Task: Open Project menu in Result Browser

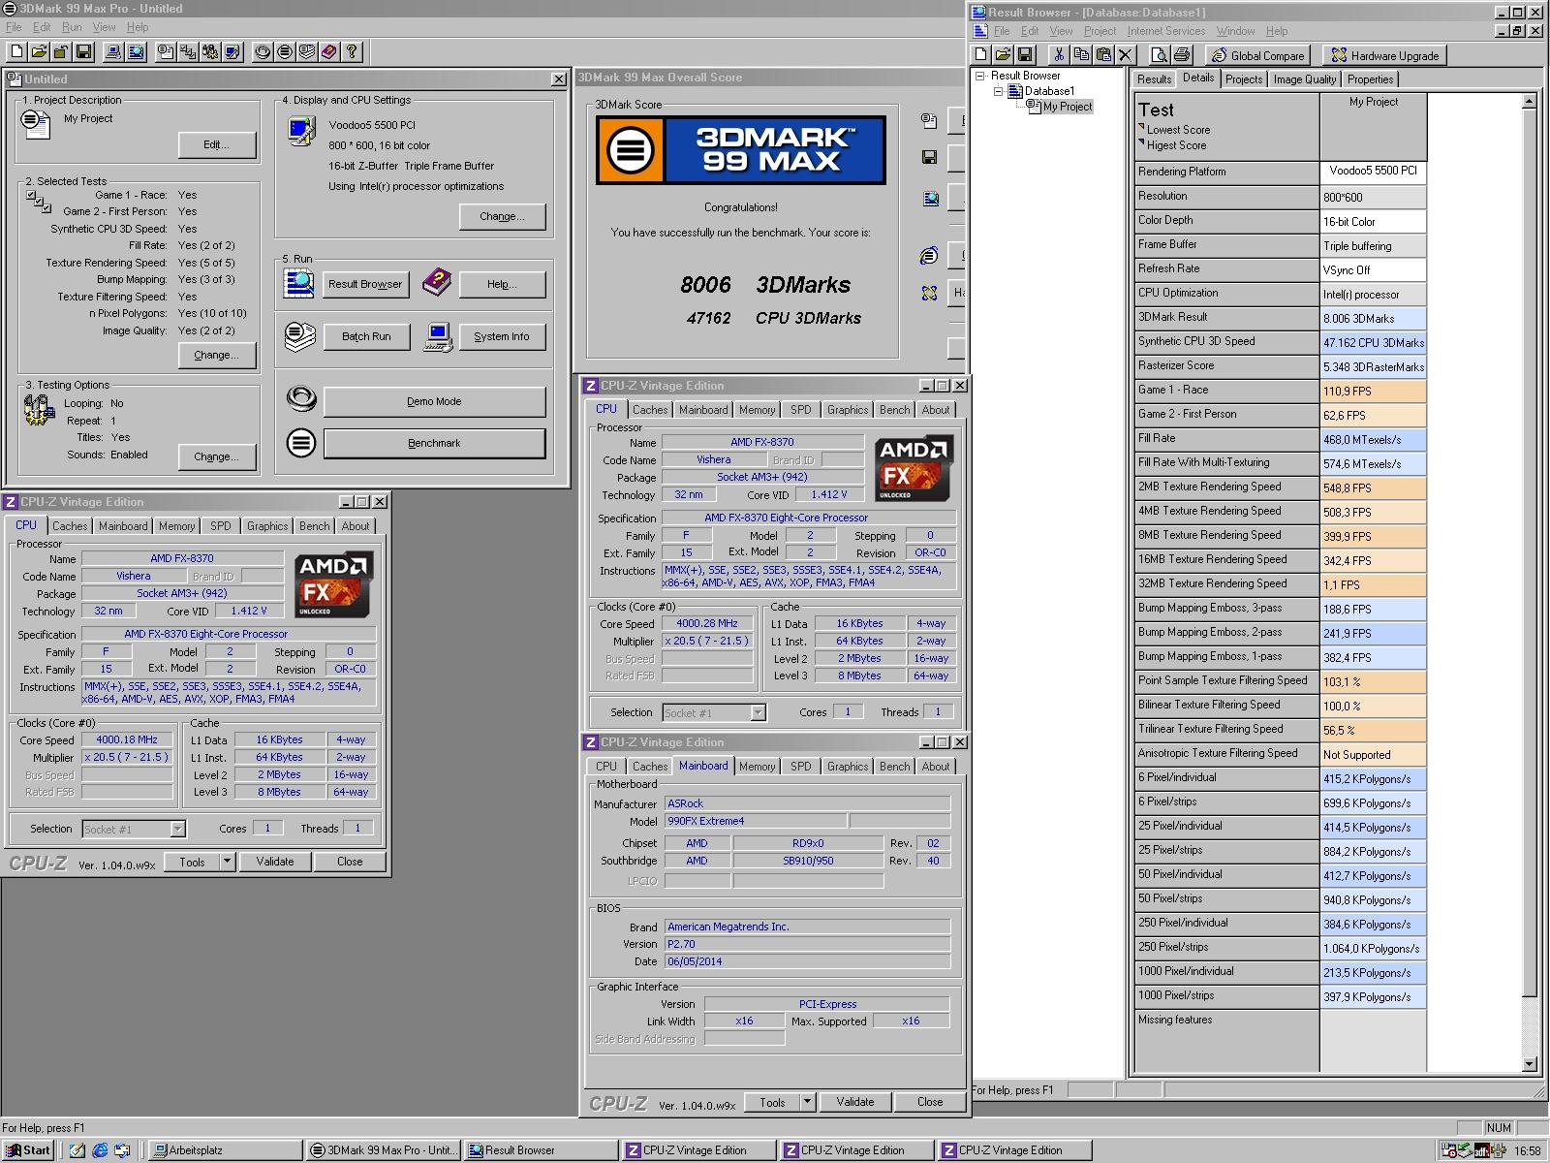Action: (x=1100, y=31)
